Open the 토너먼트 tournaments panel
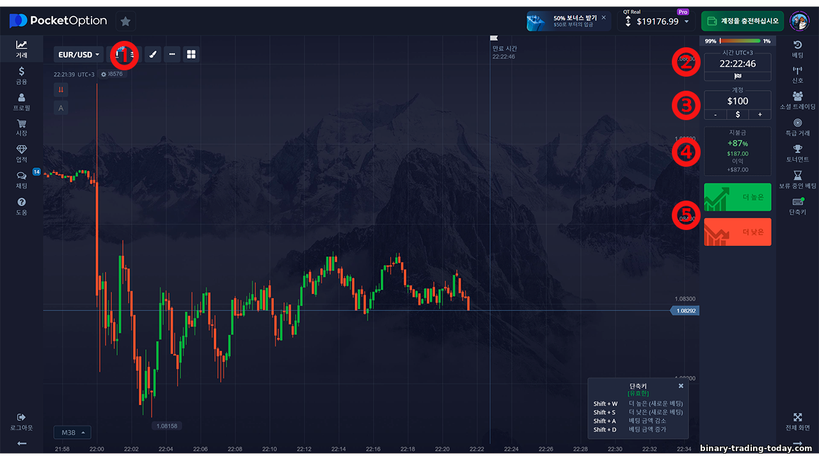819x460 pixels. coord(797,153)
